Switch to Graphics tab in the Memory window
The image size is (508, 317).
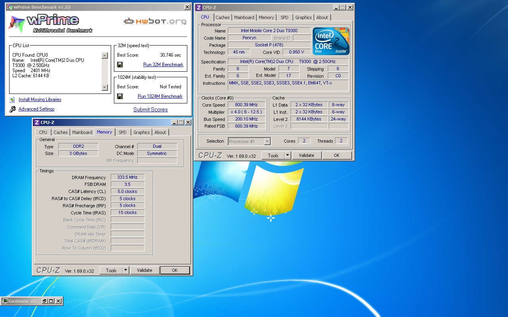point(142,132)
